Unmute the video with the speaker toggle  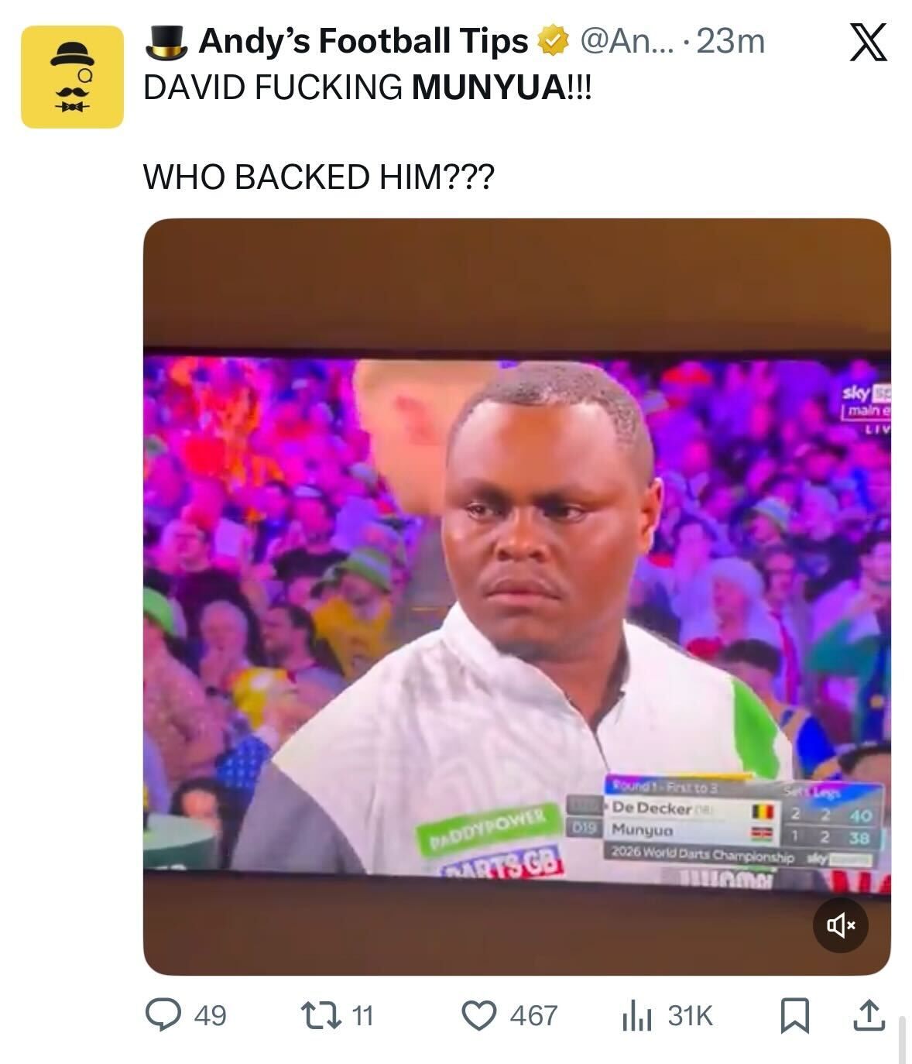coord(841,925)
